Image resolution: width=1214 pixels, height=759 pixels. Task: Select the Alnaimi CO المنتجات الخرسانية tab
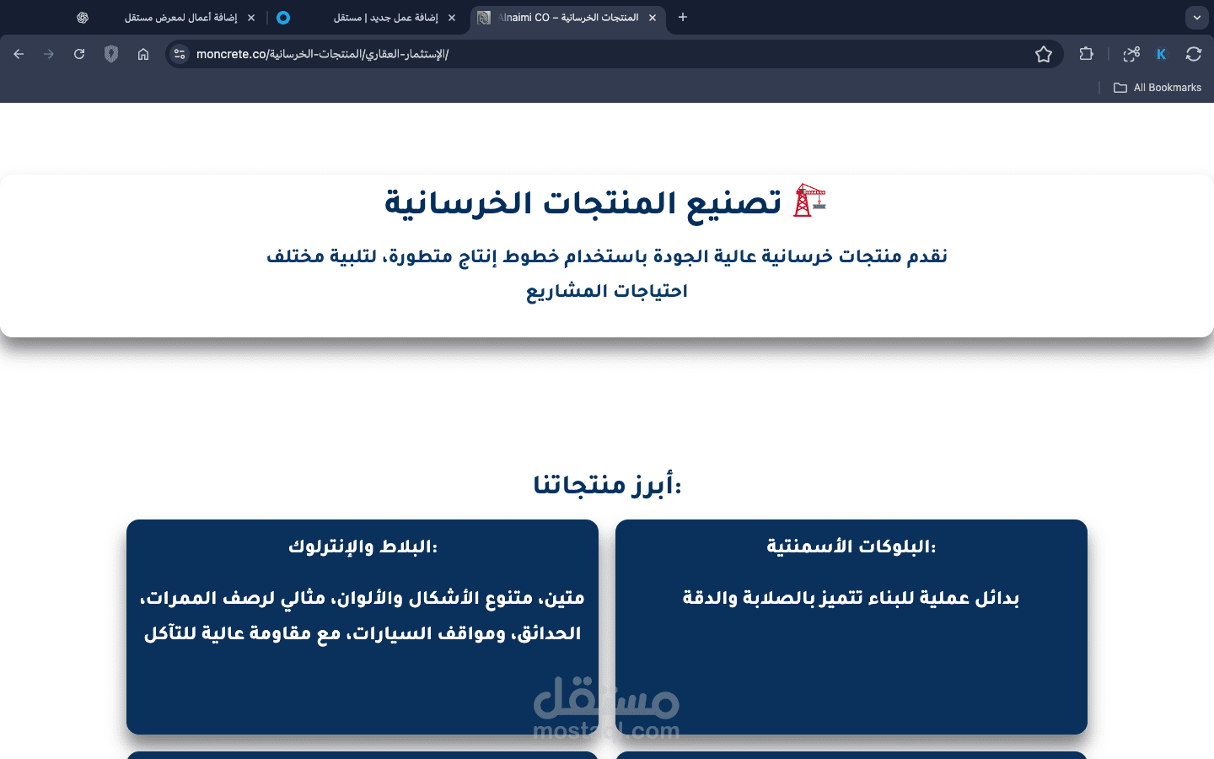tap(568, 17)
